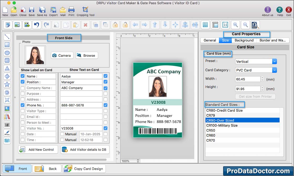Image resolution: width=294 pixels, height=176 pixels.
Task: Select the Triangle shape tool
Action: point(7,69)
